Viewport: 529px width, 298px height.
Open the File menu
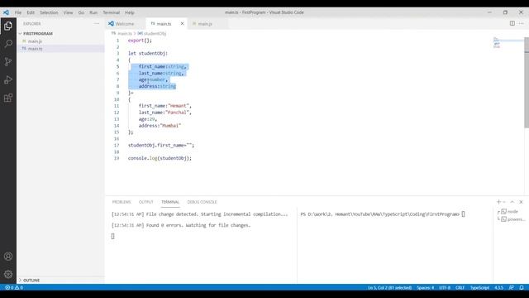[x=18, y=12]
